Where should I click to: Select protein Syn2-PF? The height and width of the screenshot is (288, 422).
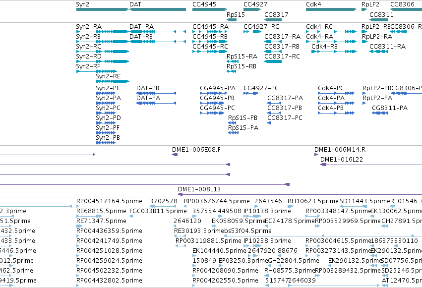point(106,133)
